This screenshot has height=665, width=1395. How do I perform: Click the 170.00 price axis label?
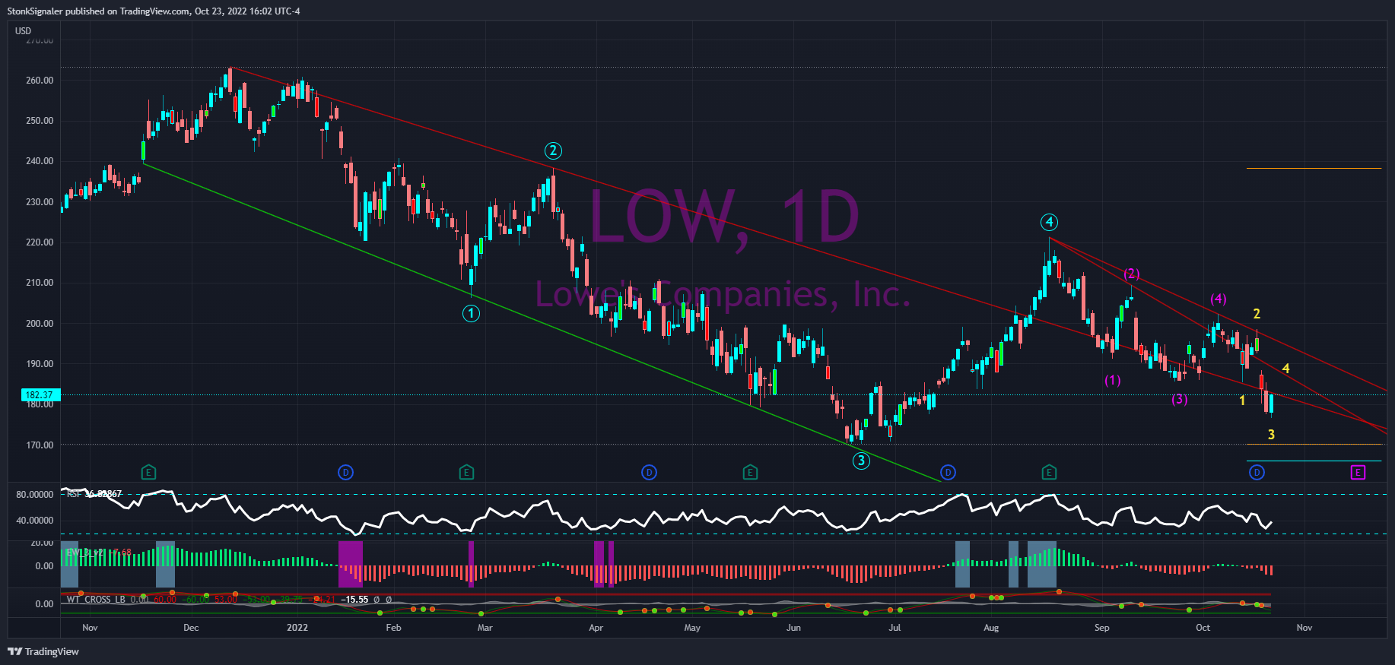click(40, 445)
